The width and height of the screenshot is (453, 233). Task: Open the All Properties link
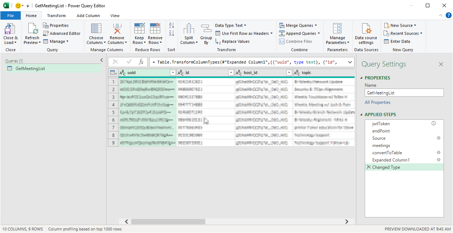(377, 102)
